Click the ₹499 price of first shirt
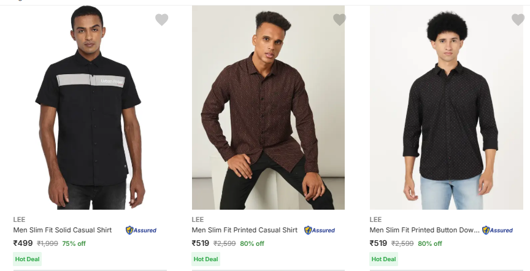The image size is (530, 271). pos(23,243)
